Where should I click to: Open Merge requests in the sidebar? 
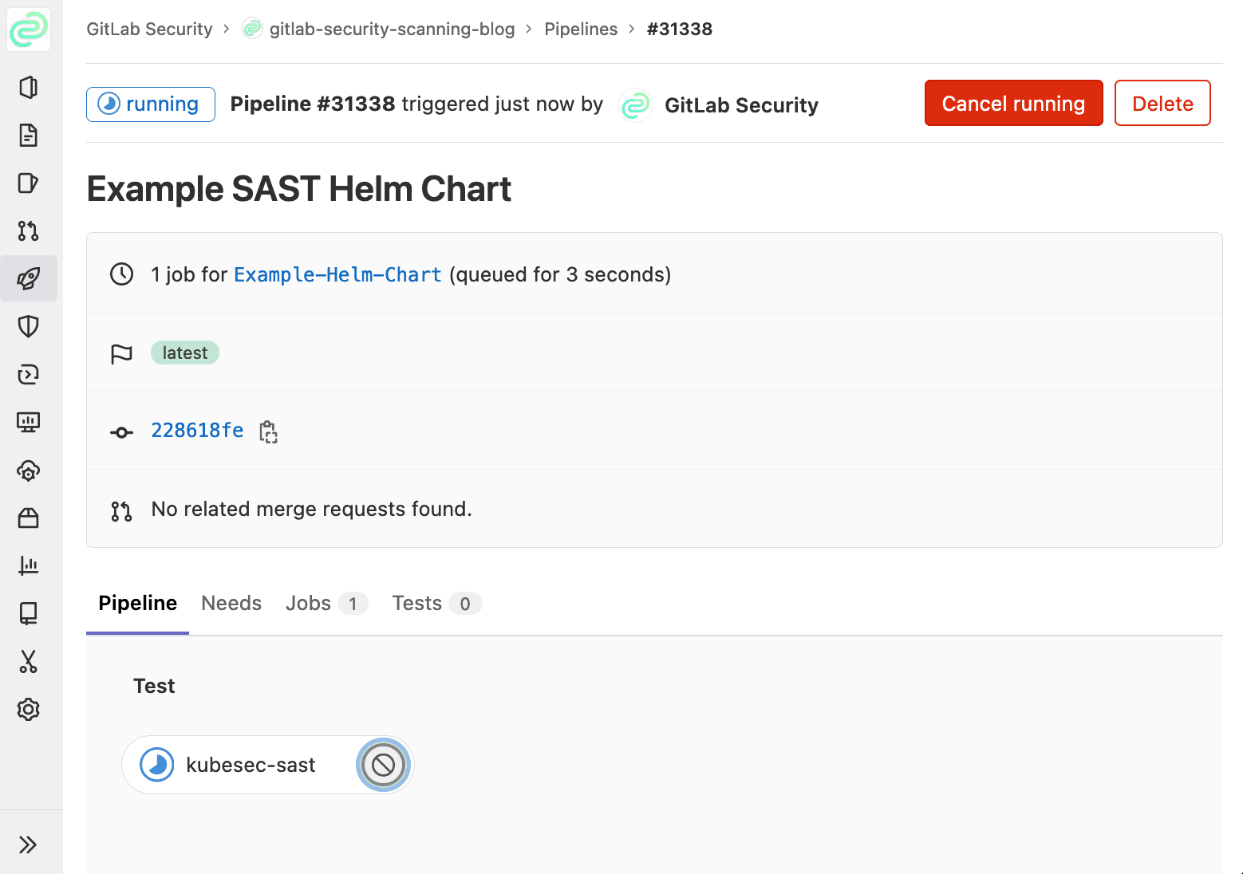coord(29,231)
